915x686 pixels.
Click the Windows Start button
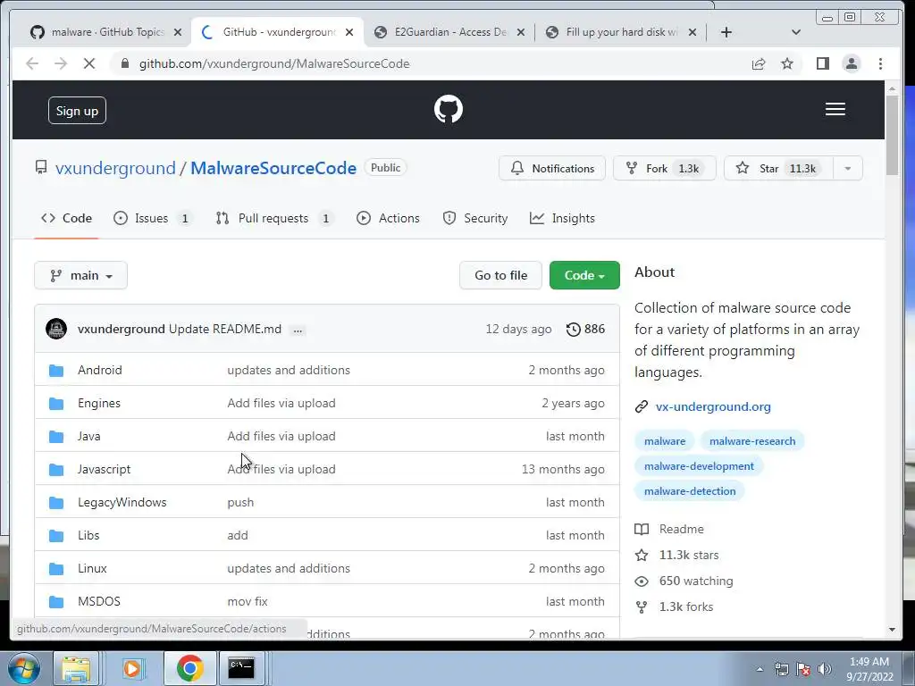23,668
